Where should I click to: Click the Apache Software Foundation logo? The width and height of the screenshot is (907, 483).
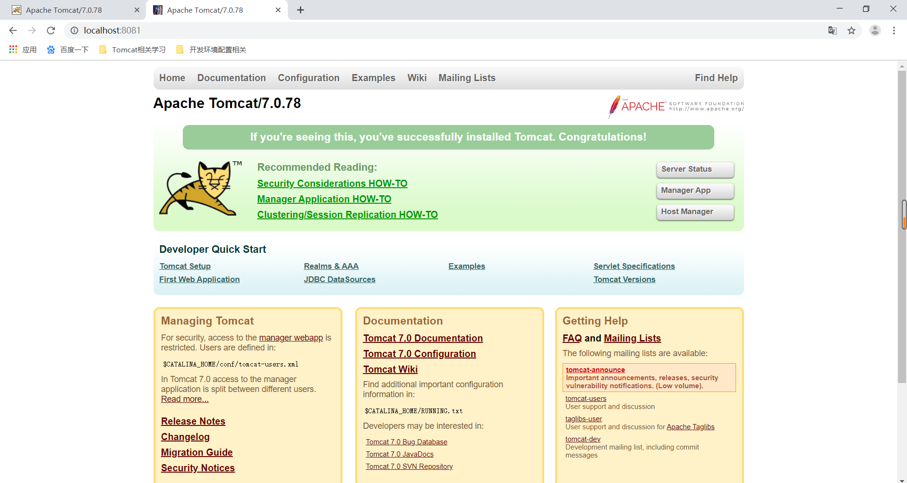coord(676,106)
